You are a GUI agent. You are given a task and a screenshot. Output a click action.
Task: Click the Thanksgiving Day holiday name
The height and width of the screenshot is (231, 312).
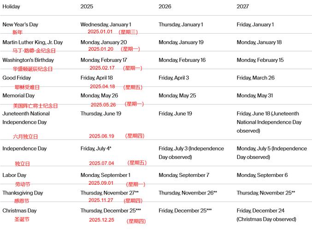(x=23, y=193)
